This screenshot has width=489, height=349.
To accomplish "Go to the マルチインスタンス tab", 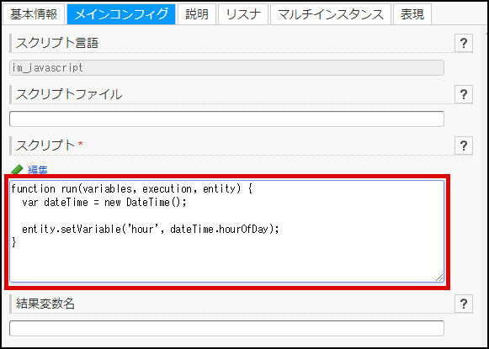I will [331, 14].
